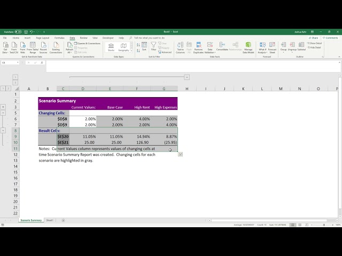The width and height of the screenshot is (342, 256).
Task: Open Recent Sources
Action: (x=43, y=47)
